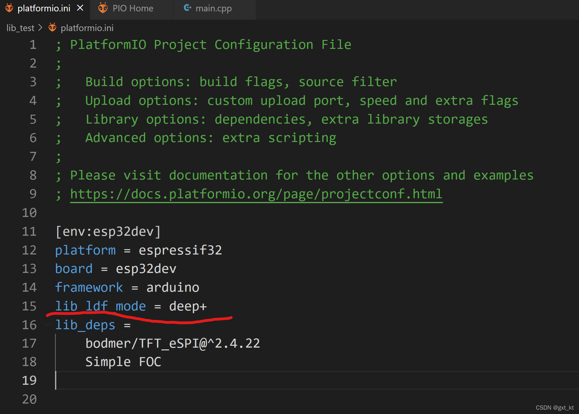Click line number 15 in the gutter
Screen dimensions: 579x414
click(29, 306)
